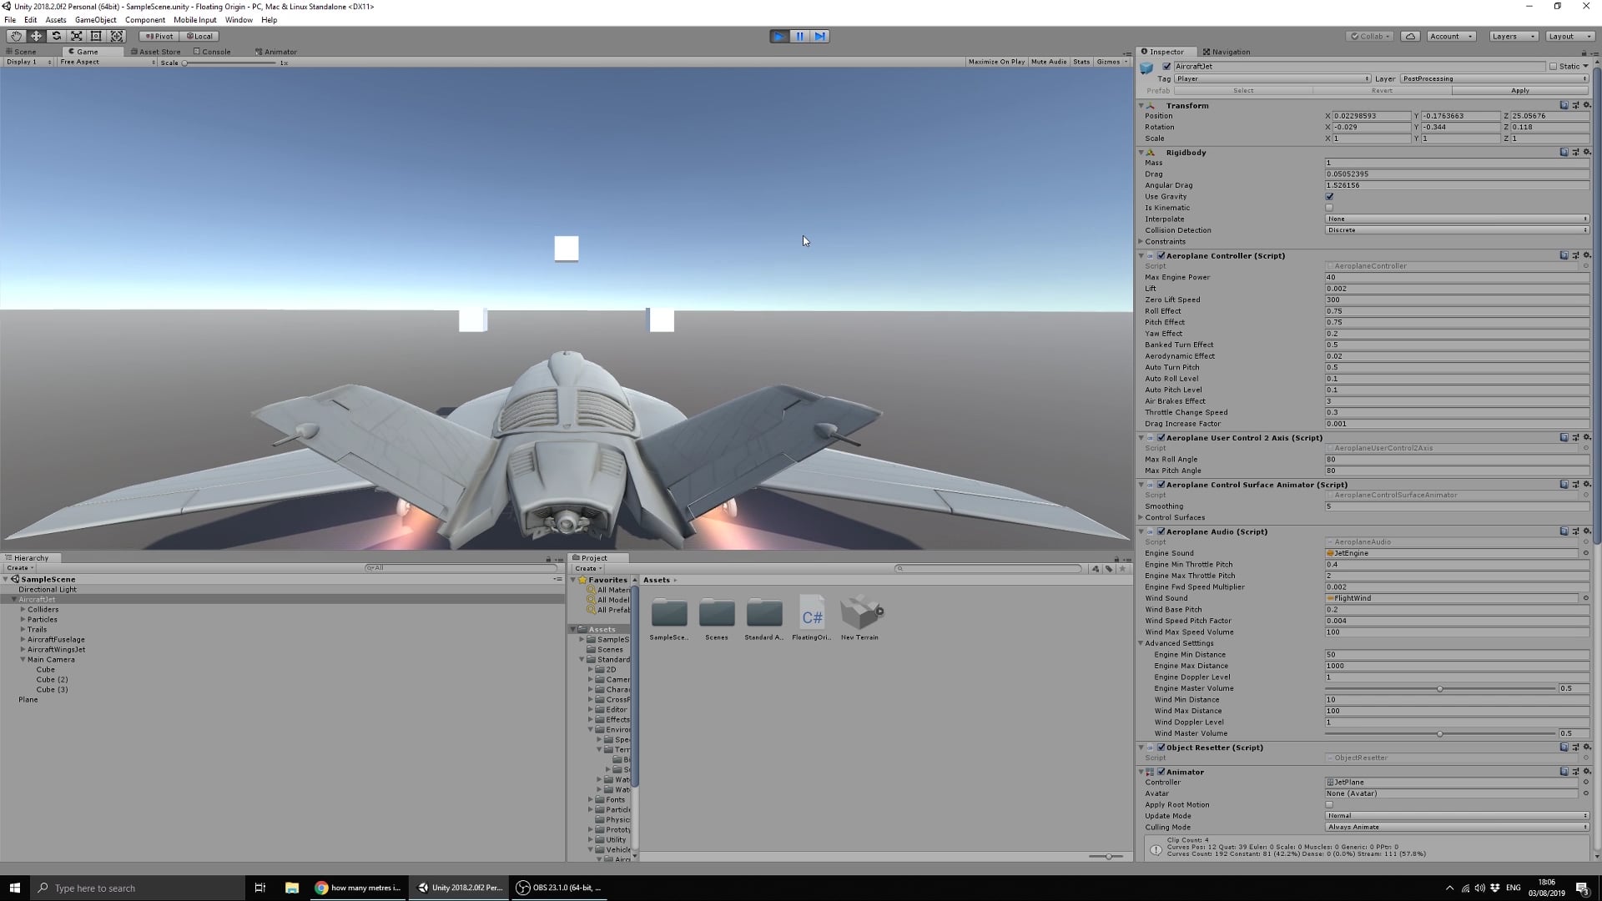Expand the Constraints section in Rigidbody

tap(1141, 241)
